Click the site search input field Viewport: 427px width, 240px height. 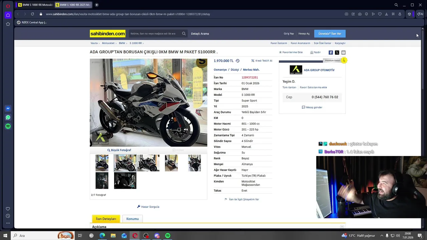(155, 34)
